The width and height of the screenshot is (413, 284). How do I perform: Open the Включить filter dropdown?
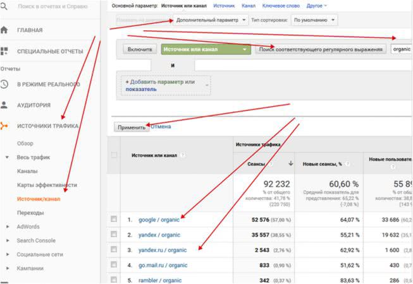point(140,49)
